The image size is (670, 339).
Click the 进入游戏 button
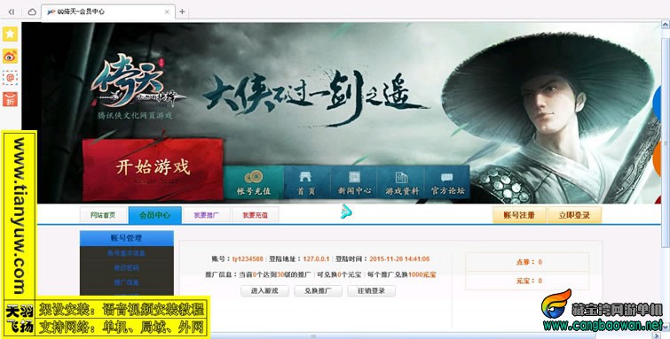pos(264,291)
